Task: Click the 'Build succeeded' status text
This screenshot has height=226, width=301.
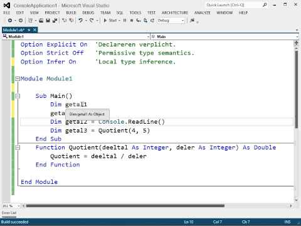Action: (x=14, y=222)
